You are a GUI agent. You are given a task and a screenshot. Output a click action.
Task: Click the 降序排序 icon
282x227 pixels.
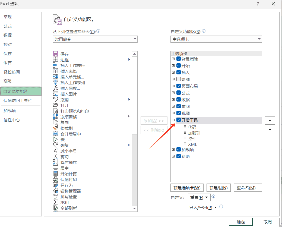click(x=56, y=162)
